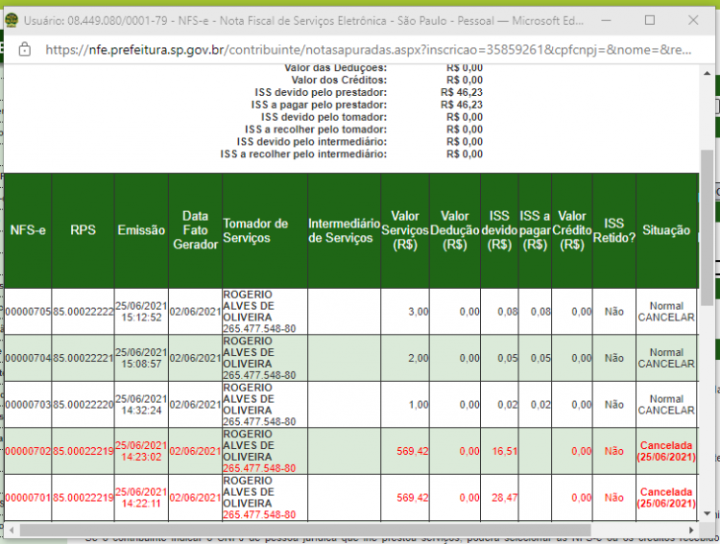
Task: Click the horizontal scrollbar thumb
Action: click(x=305, y=531)
